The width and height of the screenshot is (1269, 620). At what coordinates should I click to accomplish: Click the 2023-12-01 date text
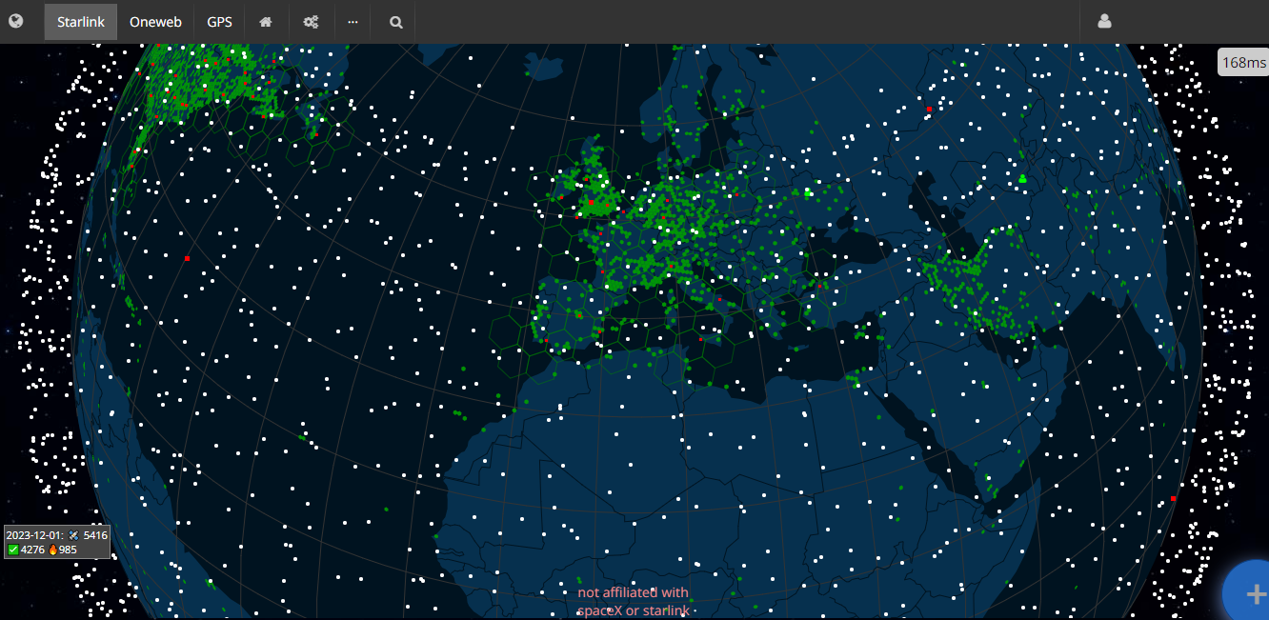coord(34,535)
